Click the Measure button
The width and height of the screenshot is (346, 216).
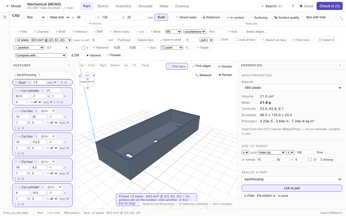[203, 75]
